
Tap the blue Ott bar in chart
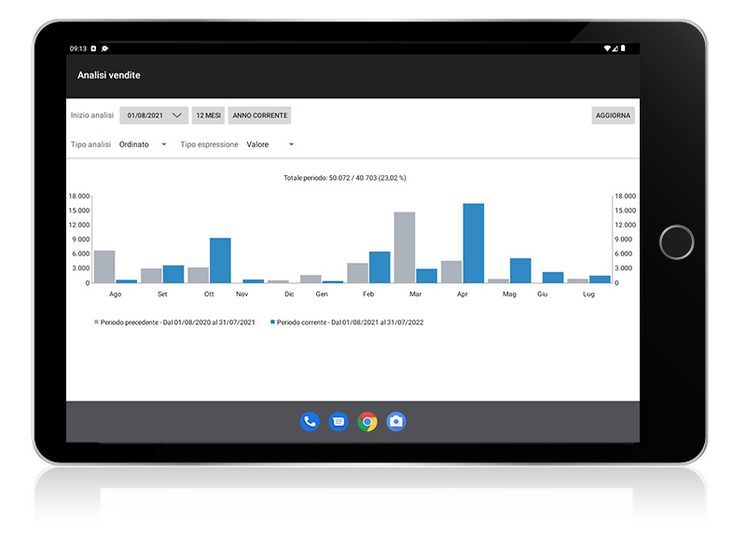[x=220, y=260]
